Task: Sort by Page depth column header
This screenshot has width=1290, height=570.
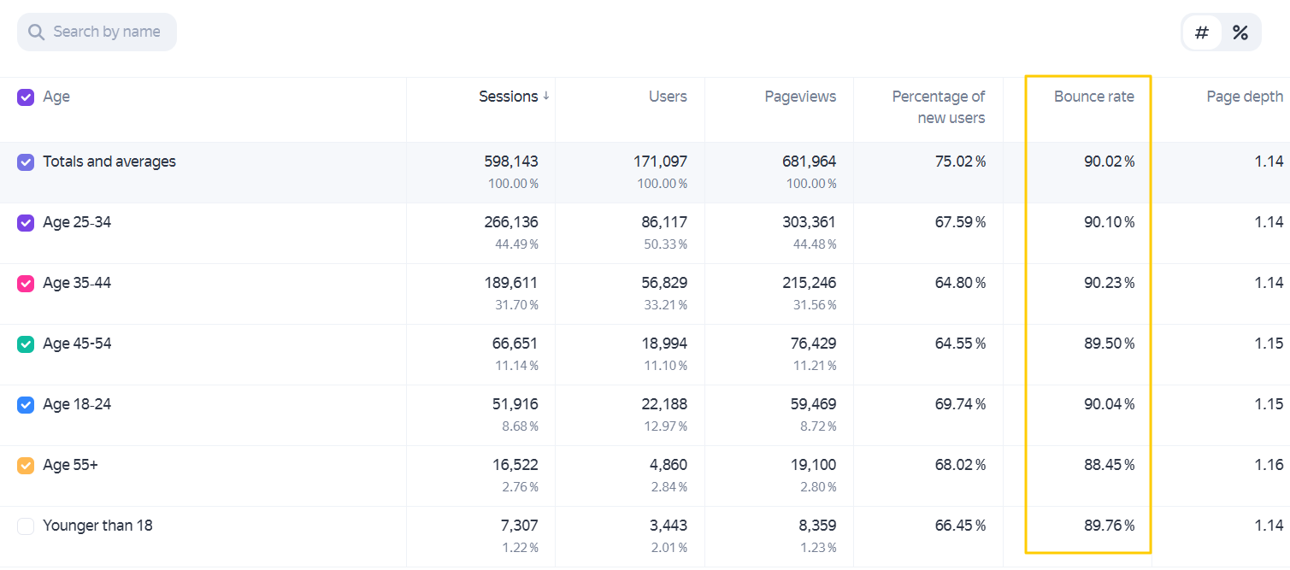Action: (1245, 97)
